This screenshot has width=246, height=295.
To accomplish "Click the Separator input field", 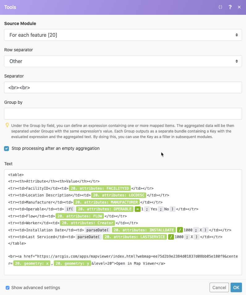I will [x=123, y=87].
